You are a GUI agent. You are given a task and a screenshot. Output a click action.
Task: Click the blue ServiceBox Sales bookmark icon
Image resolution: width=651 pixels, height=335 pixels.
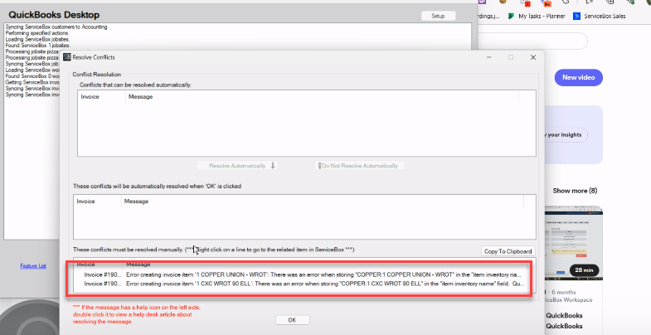pos(576,17)
